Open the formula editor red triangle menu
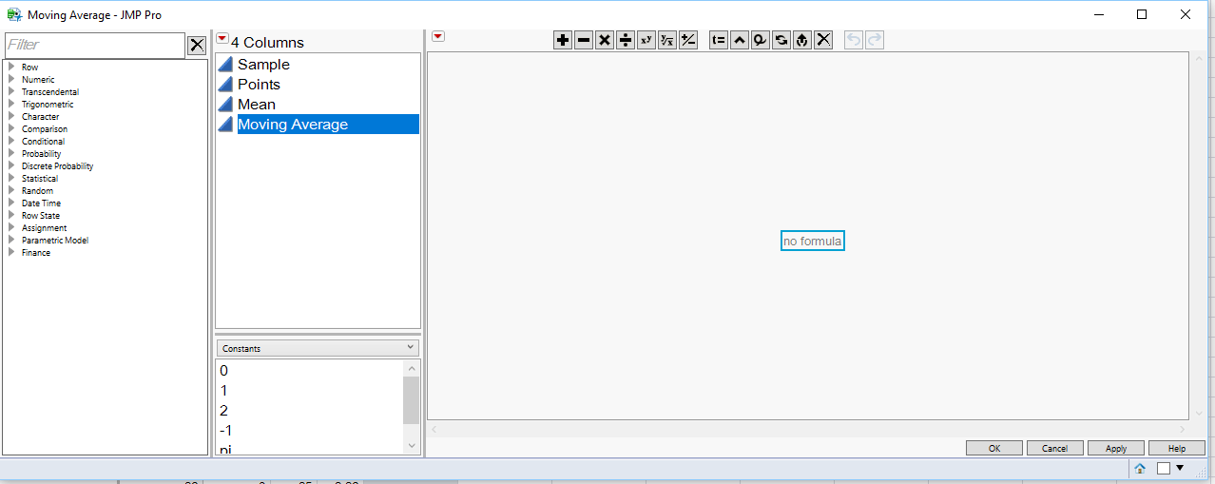This screenshot has width=1215, height=484. click(438, 36)
